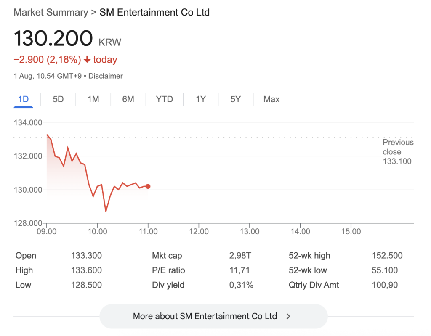Image resolution: width=431 pixels, height=336 pixels.
Task: Select the Max time range tab
Action: point(271,99)
